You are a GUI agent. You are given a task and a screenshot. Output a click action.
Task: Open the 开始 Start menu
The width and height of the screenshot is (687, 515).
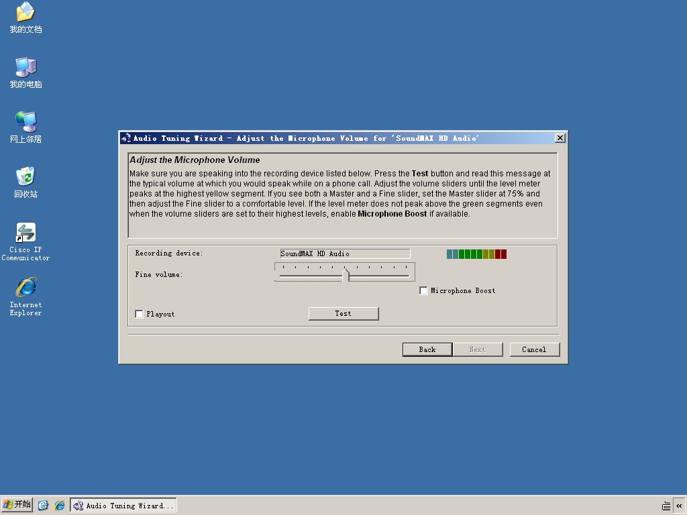(17, 505)
